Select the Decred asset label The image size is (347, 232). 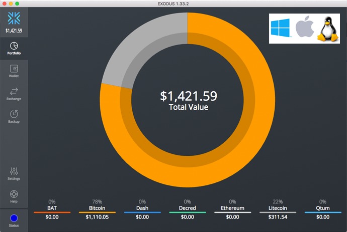tap(188, 208)
